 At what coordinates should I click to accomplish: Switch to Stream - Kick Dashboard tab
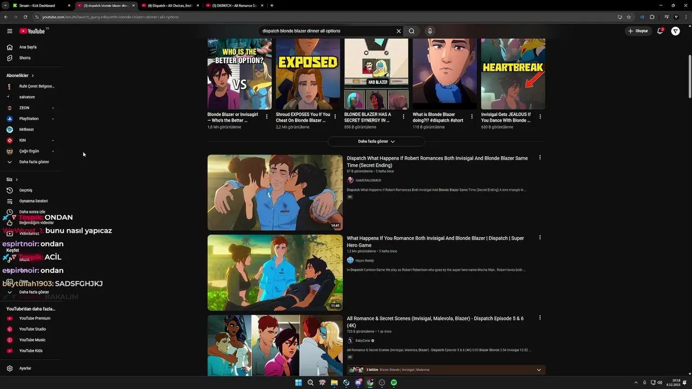37,5
